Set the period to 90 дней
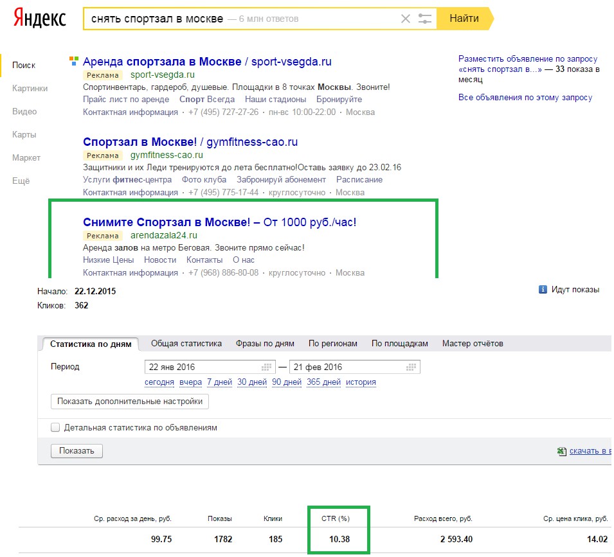 [287, 382]
